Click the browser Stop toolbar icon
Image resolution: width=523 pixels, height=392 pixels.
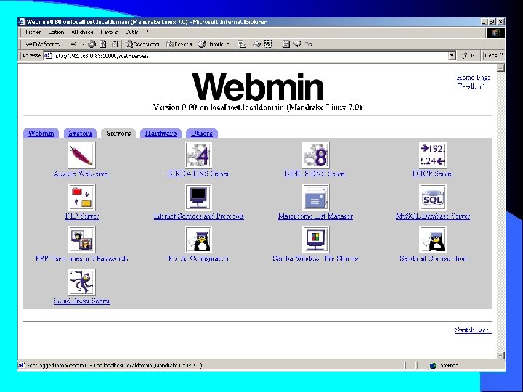pyautogui.click(x=92, y=44)
